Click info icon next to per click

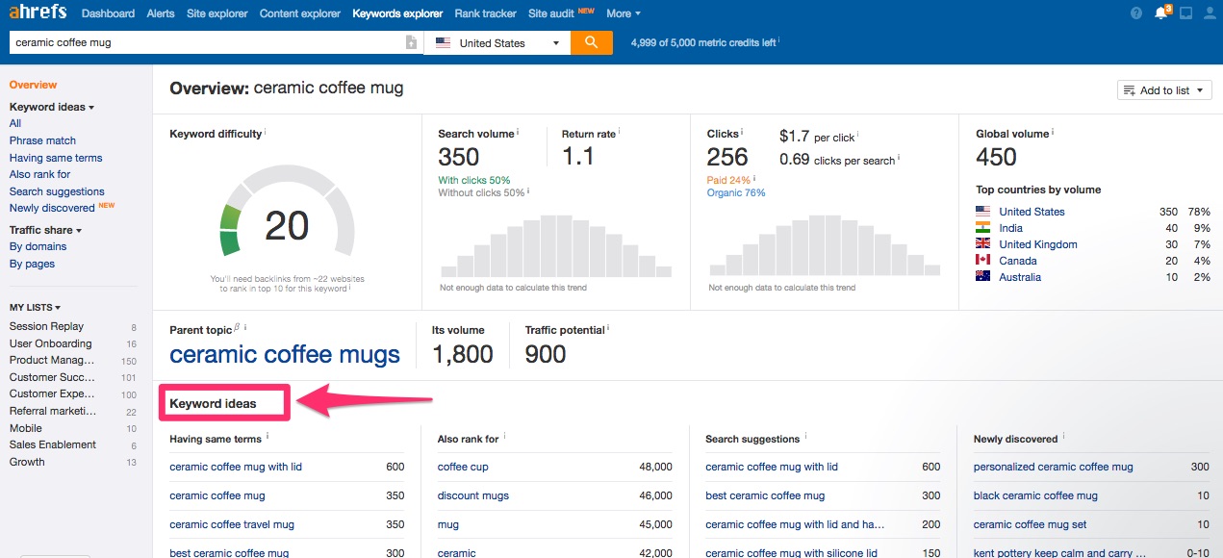(859, 136)
